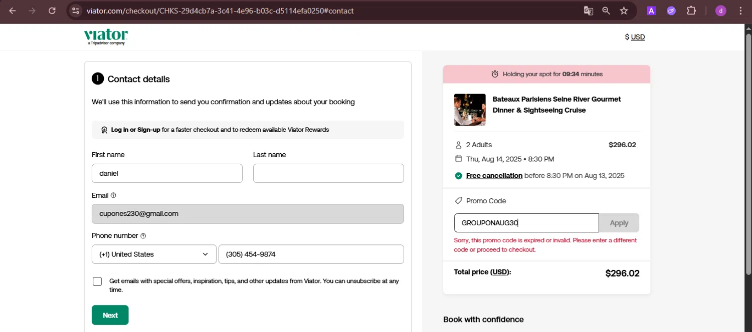The image size is (752, 332).
Task: Click the Viator logo
Action: click(106, 37)
